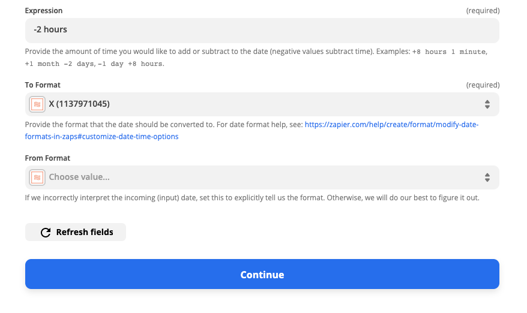The height and width of the screenshot is (313, 527).
Task: Click the Refresh fields button
Action: pyautogui.click(x=75, y=232)
